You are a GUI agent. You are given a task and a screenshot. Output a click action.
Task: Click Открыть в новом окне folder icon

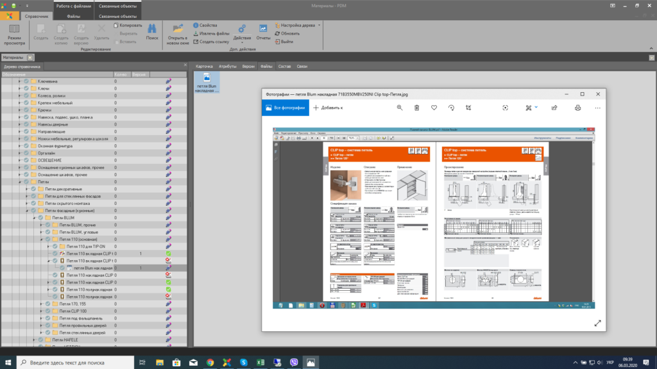tap(178, 28)
